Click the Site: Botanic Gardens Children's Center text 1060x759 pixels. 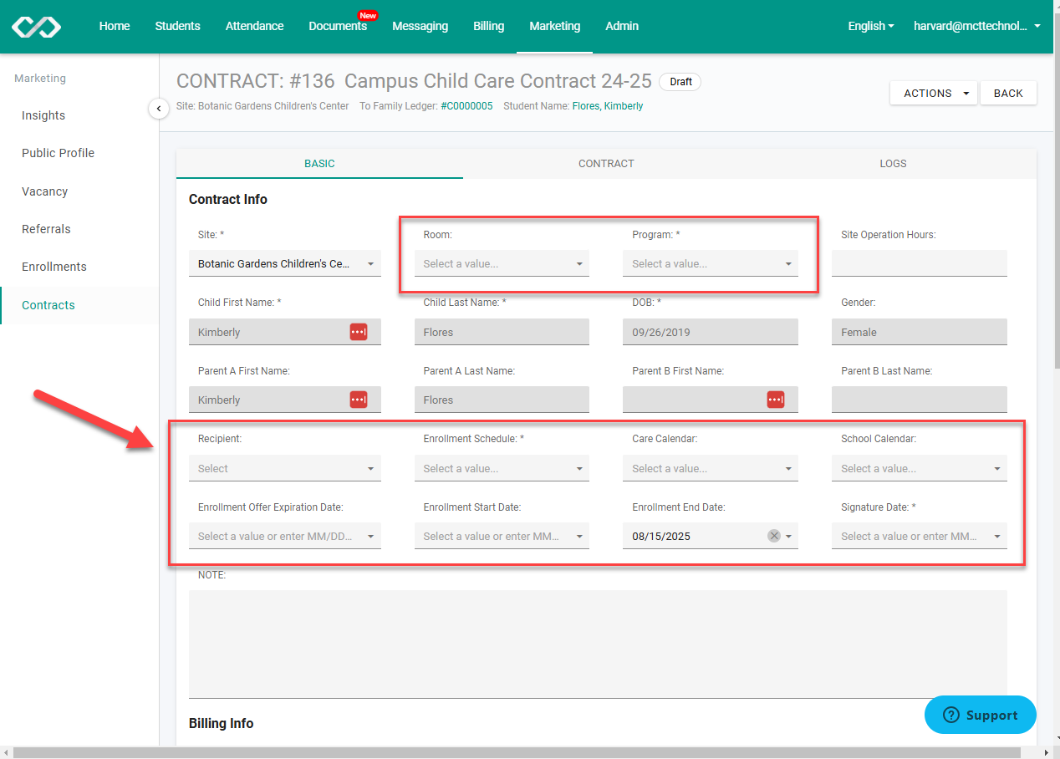(x=262, y=106)
